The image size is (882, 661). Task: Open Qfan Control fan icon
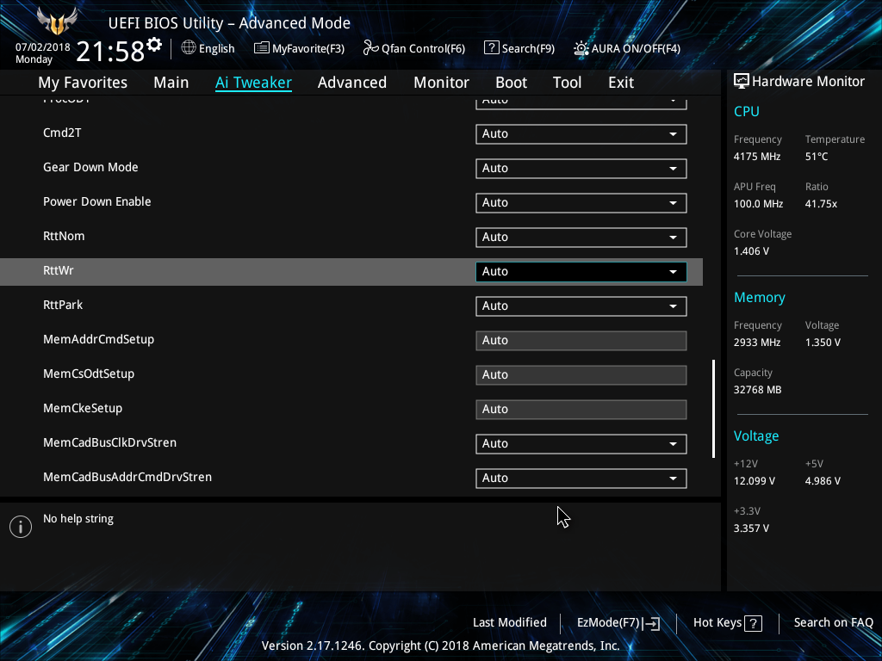pyautogui.click(x=370, y=48)
